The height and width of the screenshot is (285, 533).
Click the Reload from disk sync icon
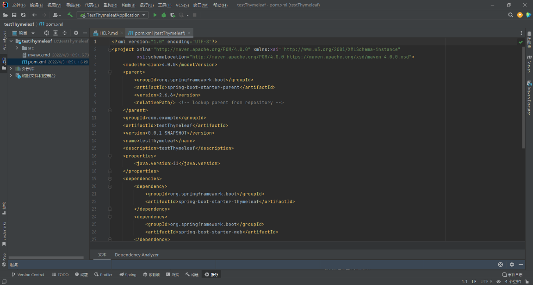point(23,15)
